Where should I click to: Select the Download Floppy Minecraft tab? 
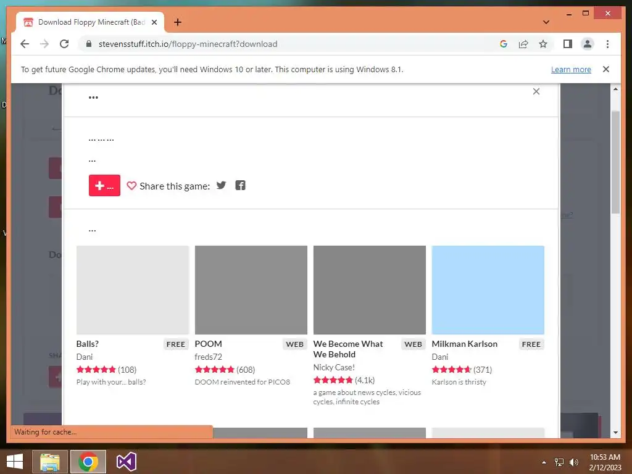pyautogui.click(x=90, y=22)
